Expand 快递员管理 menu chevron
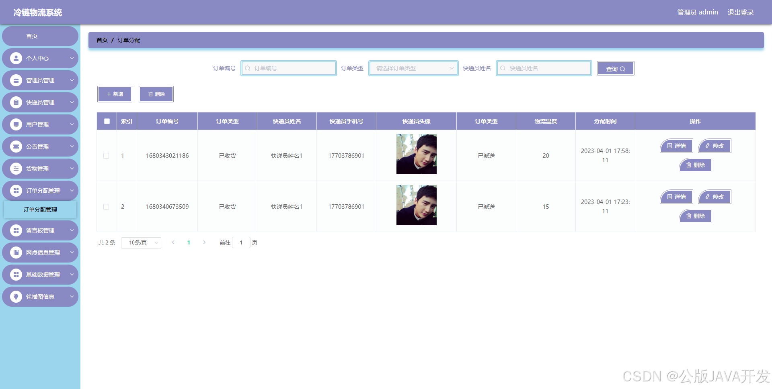Viewport: 772px width, 389px height. [x=72, y=102]
